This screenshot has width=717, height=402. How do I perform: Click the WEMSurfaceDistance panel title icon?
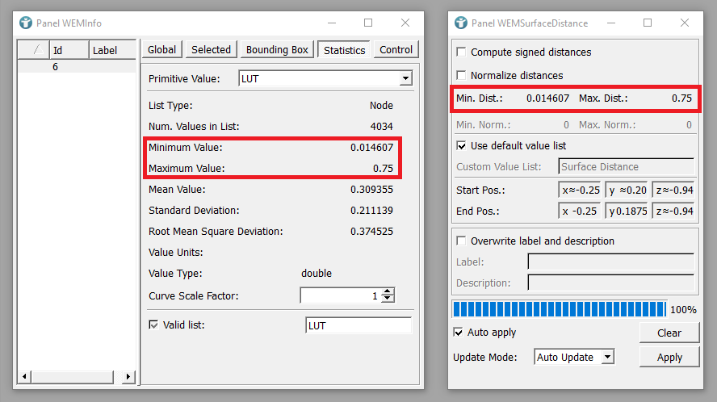pos(461,23)
